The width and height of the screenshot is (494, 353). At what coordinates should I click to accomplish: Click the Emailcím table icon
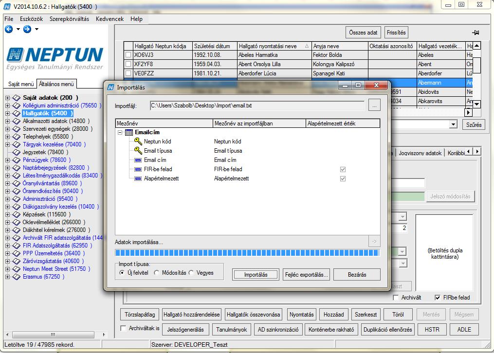tap(129, 132)
